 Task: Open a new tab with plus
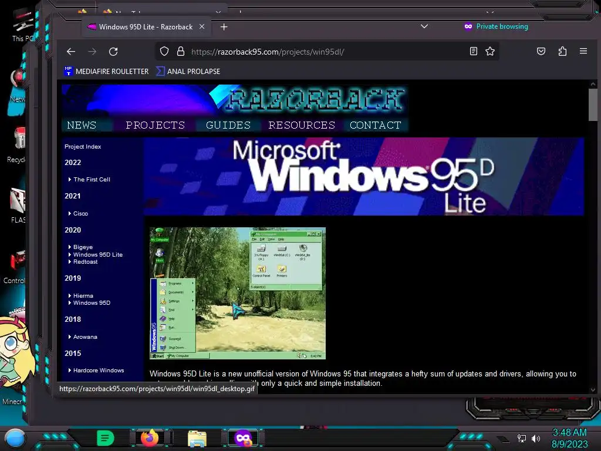(224, 27)
